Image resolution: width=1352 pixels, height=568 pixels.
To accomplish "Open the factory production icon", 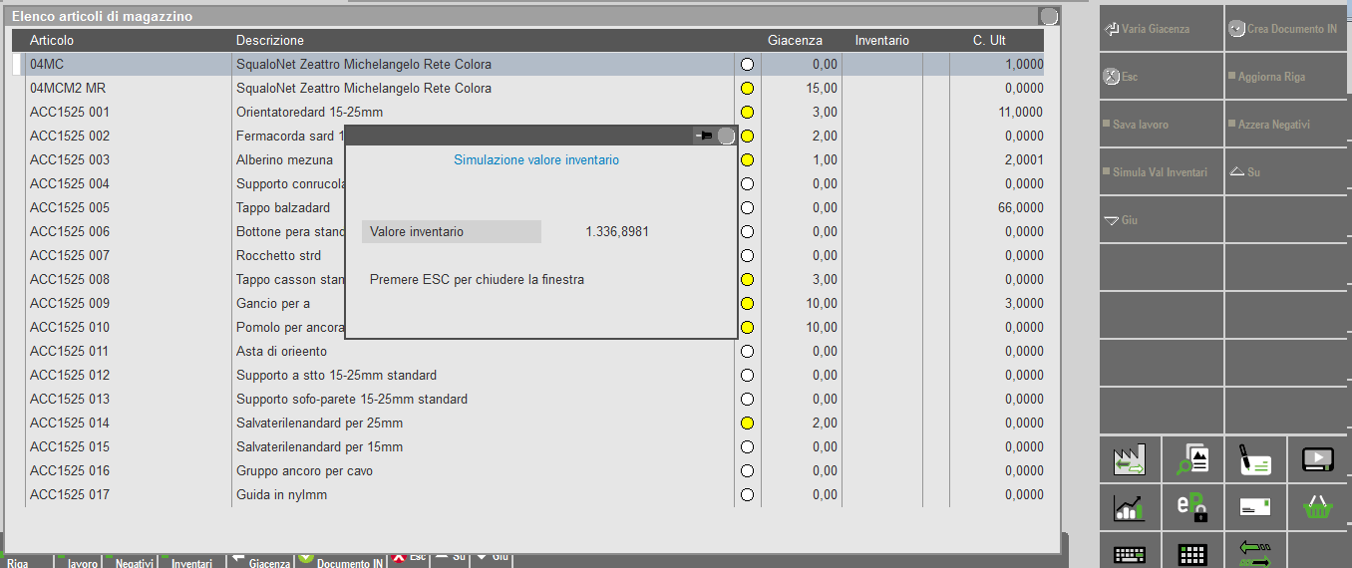I will pos(1130,459).
